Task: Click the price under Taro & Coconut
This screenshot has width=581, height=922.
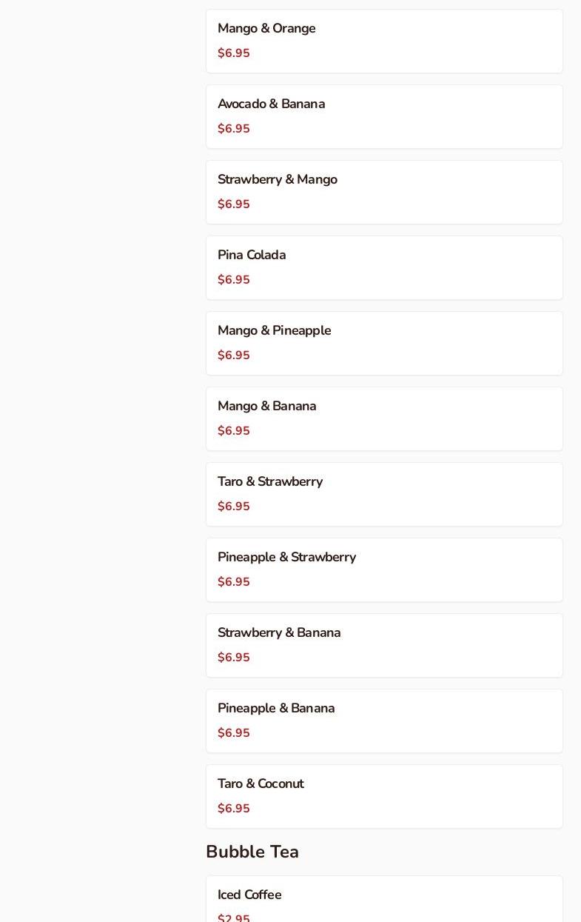Action: [x=234, y=809]
